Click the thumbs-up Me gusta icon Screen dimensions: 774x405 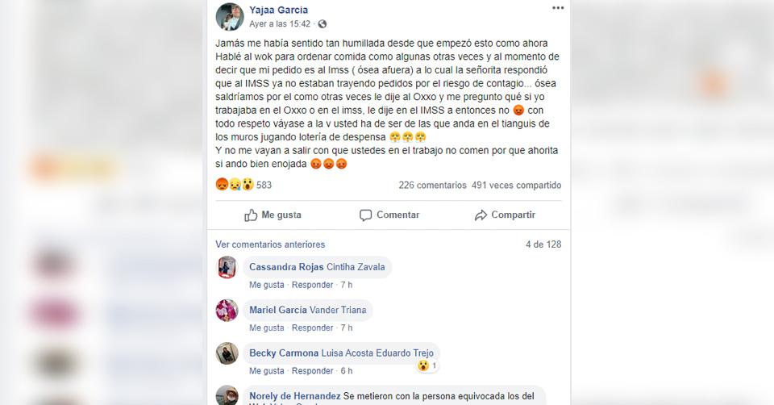pos(251,215)
